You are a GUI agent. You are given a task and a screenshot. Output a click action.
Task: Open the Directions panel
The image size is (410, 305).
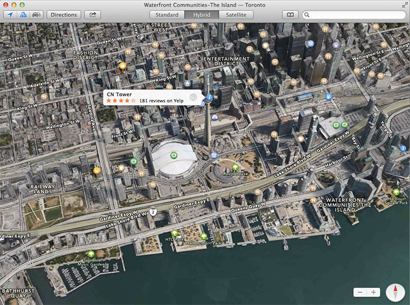[x=64, y=15]
